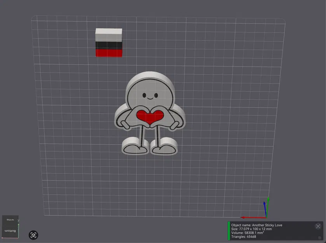Click the white top of the color block
This screenshot has height=243, width=326.
[x=109, y=31]
